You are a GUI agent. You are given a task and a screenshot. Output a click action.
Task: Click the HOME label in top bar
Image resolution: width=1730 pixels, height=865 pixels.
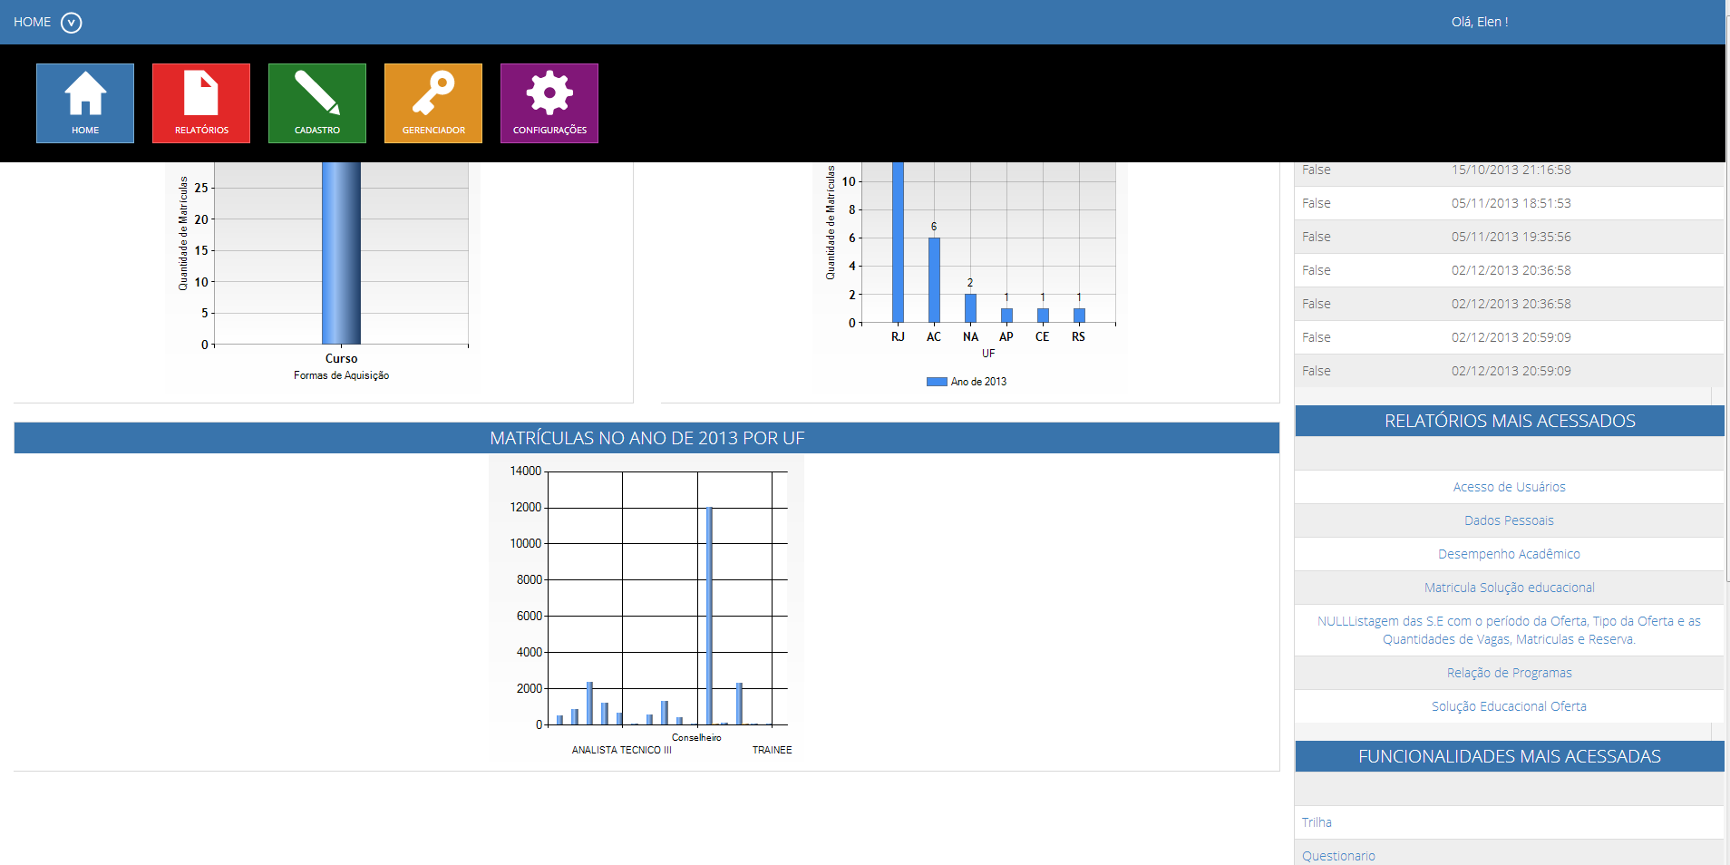pos(32,22)
